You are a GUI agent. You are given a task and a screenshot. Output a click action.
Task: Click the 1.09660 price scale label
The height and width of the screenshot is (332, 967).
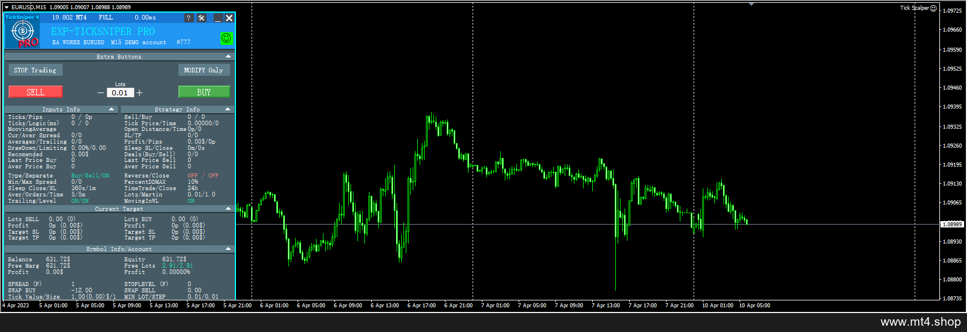point(953,30)
